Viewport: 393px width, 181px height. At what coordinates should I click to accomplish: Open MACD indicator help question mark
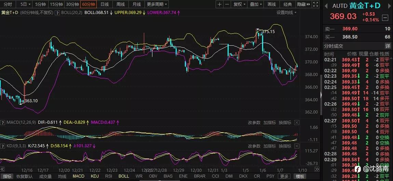tap(2, 122)
